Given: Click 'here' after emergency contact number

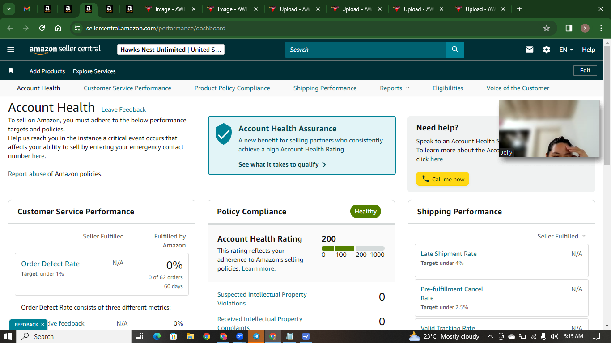Looking at the screenshot, I should tap(38, 156).
